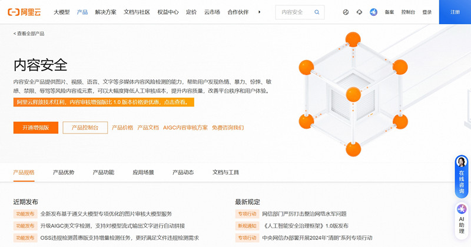
Task: Open 中央网信办部署开展2024年清朗 item
Action: pos(317,238)
